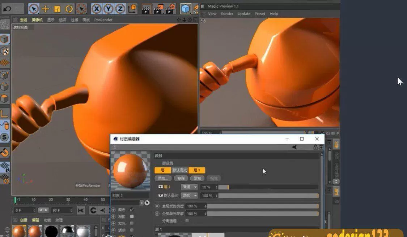Screen dimensions: 407x237
Task: Lock the Z axis in the toolbar
Action: pos(119,8)
